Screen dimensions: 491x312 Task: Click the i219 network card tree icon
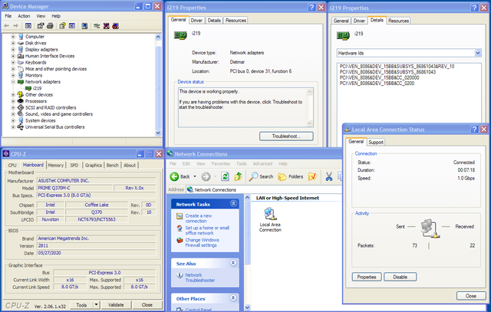click(28, 88)
